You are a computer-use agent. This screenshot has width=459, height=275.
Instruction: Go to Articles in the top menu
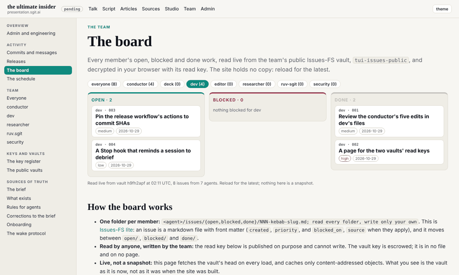coord(129,9)
